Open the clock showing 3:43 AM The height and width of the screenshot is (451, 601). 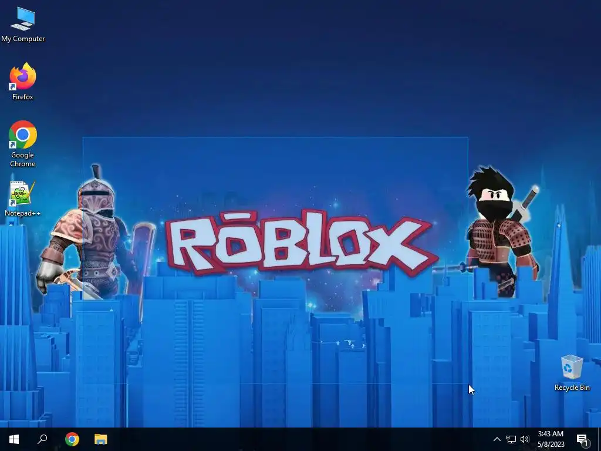click(x=551, y=439)
